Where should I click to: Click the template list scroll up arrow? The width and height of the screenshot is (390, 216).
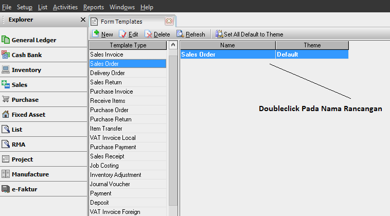[173, 45]
